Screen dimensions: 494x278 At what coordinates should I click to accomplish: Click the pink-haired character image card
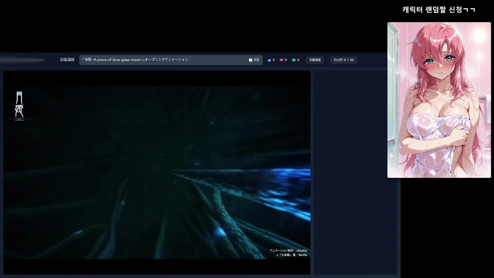[439, 100]
